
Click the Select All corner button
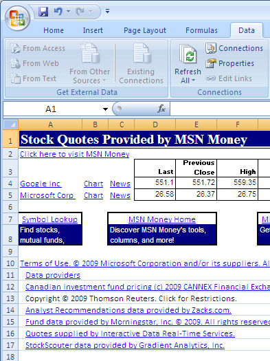pos(11,124)
